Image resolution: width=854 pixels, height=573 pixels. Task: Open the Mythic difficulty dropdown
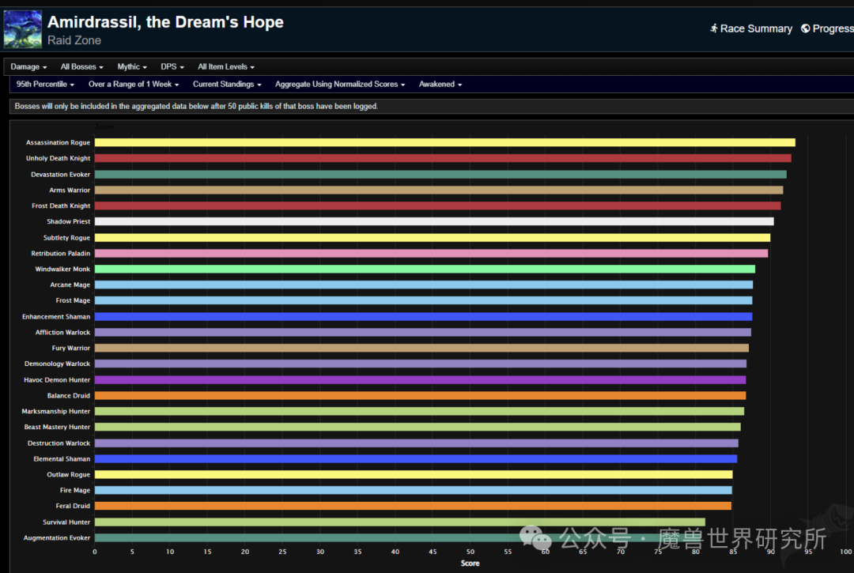(132, 66)
